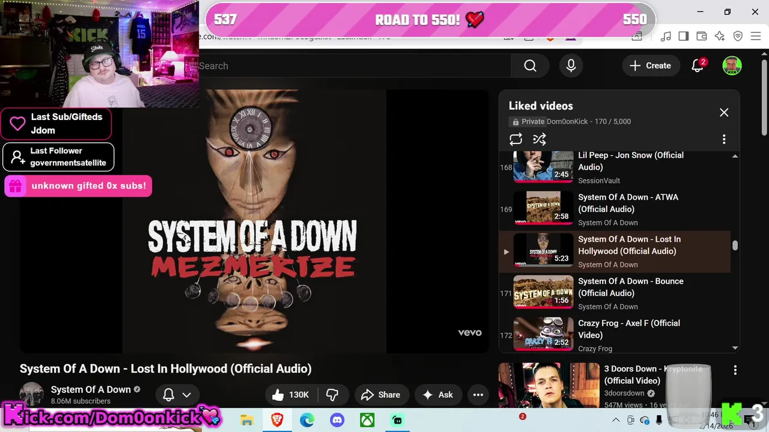Viewport: 769px width, 432px height.
Task: Click the page scrollbar up arrow
Action: 764,53
